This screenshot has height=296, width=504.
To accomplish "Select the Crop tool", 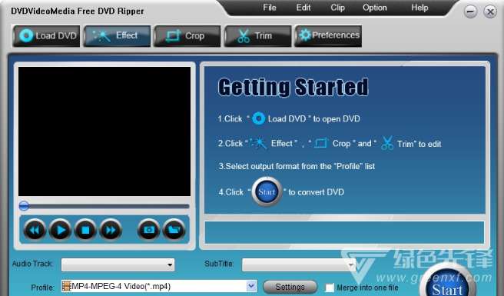I will (187, 35).
